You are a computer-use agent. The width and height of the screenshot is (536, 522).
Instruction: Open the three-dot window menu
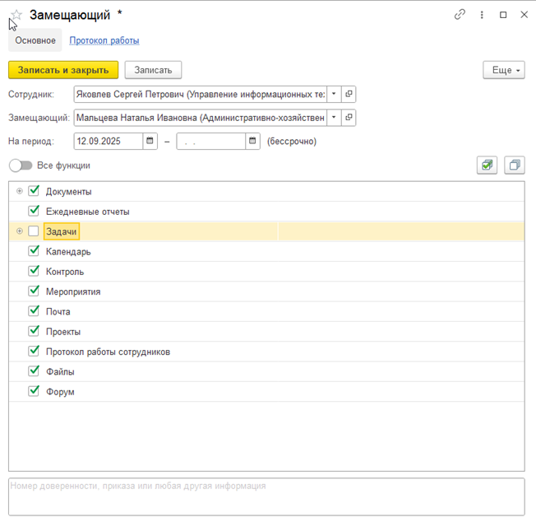pos(482,15)
